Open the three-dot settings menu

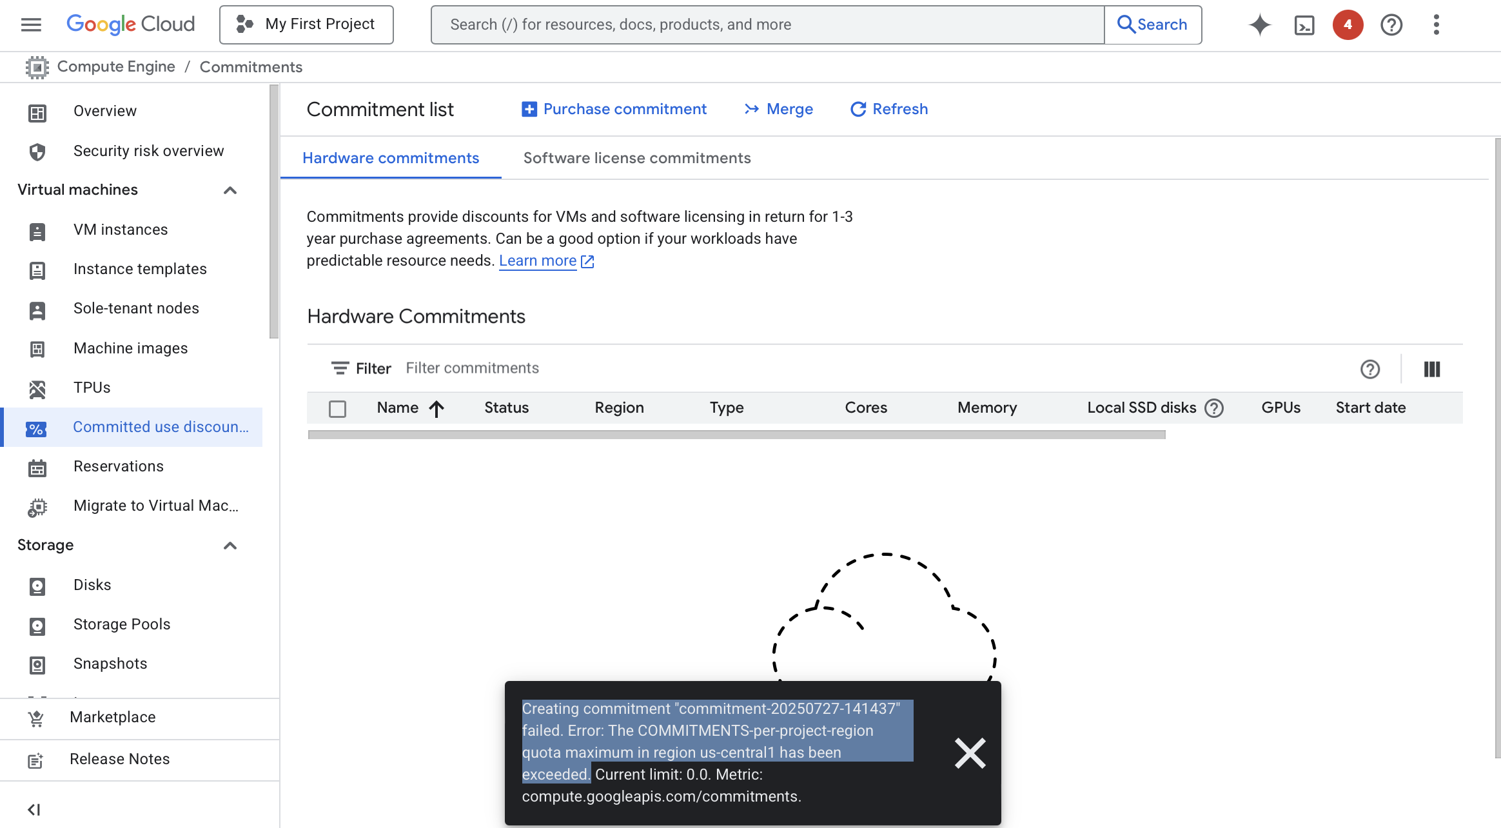coord(1436,25)
